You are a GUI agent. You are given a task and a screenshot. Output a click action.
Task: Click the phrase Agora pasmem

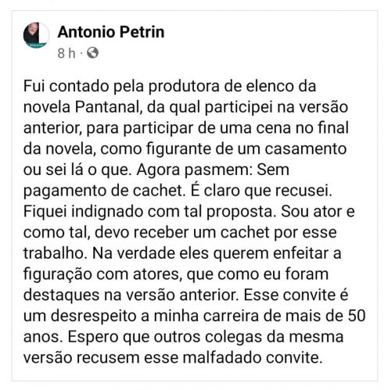tap(195, 170)
